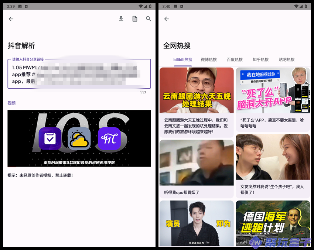The height and width of the screenshot is (250, 314).
Task: Switch to the 微博热搜 tab
Action: pyautogui.click(x=209, y=60)
